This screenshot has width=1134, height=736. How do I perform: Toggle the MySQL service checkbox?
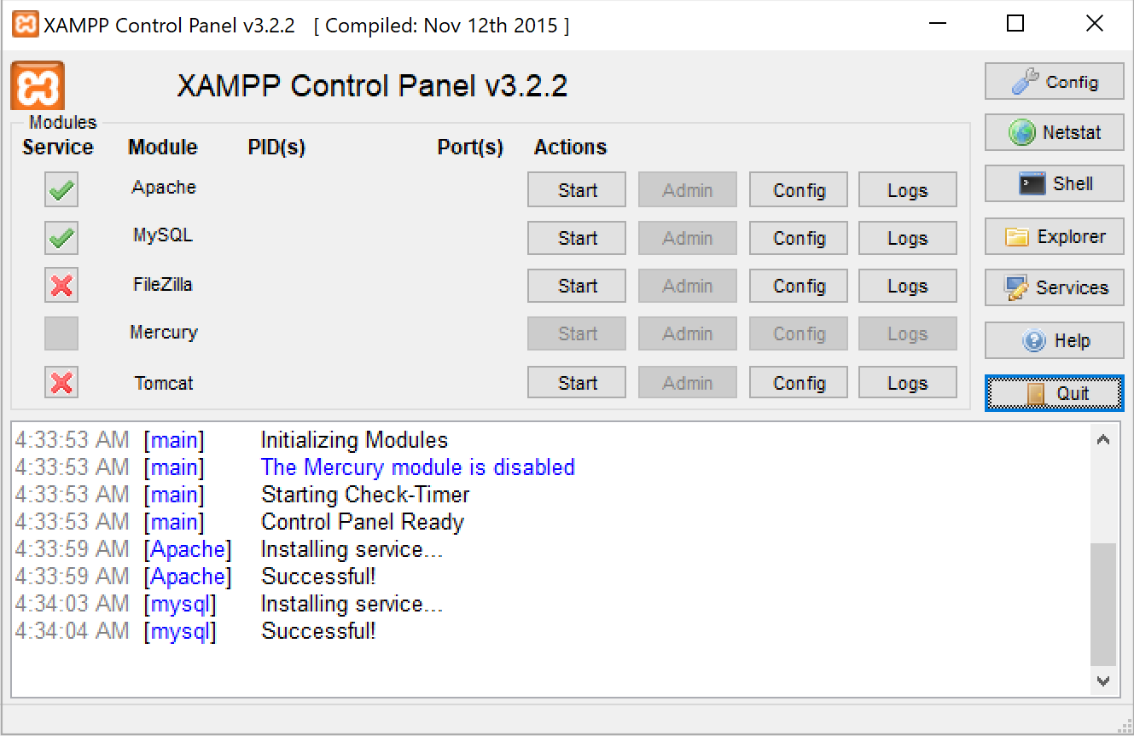[61, 238]
